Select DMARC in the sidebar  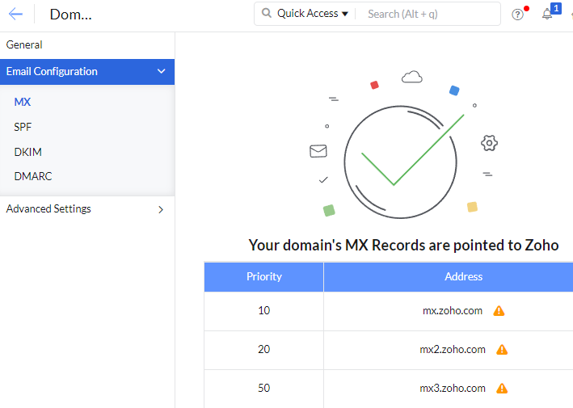33,176
